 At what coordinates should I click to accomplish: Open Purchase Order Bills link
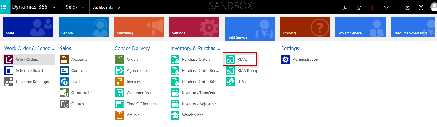(x=199, y=82)
